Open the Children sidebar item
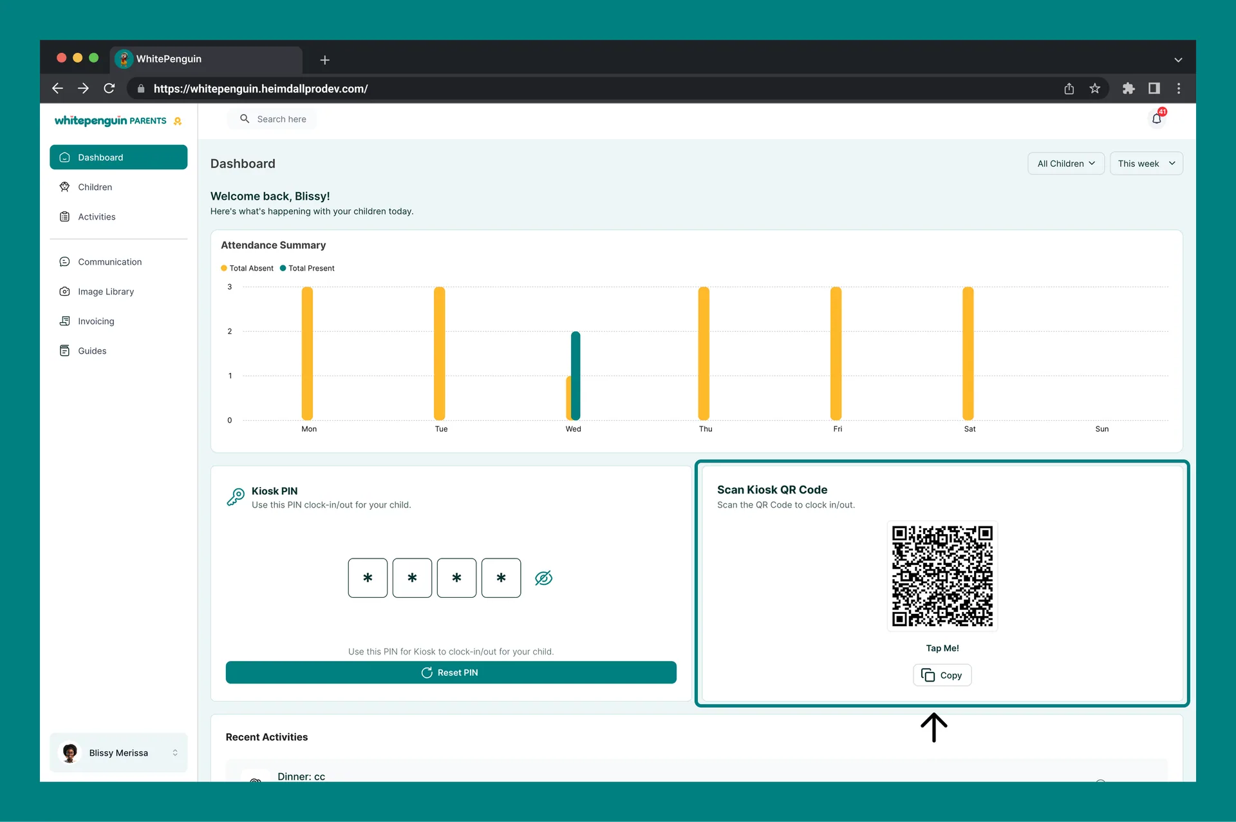Screen dimensions: 1236x822 pyautogui.click(x=118, y=187)
